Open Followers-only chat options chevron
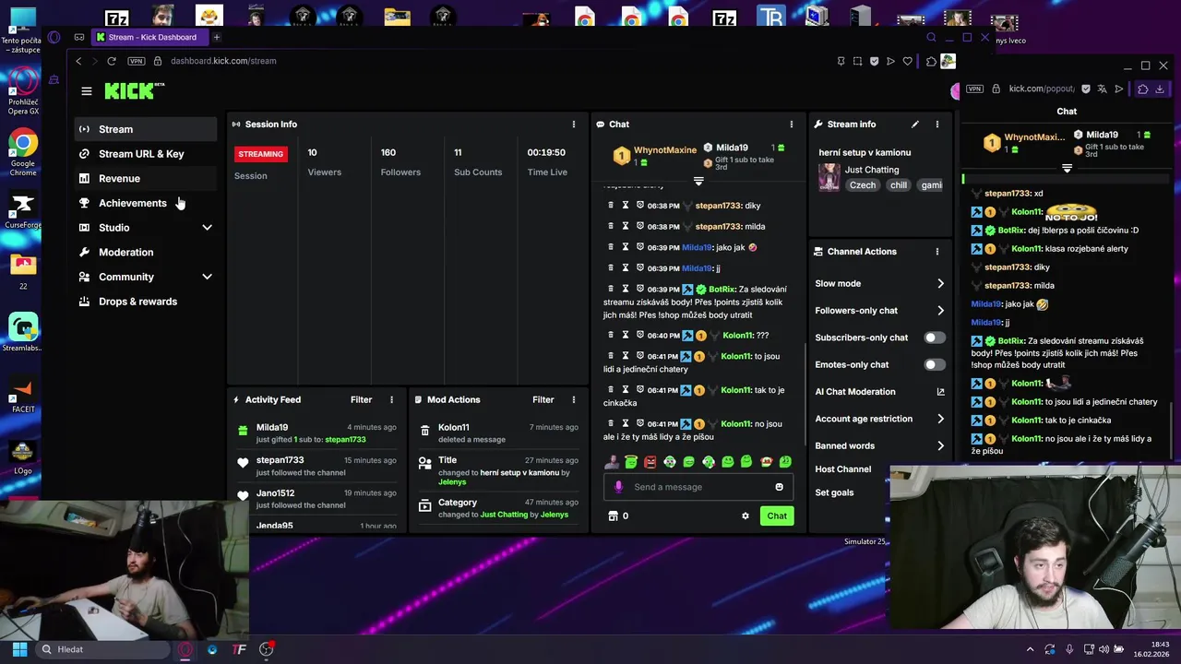This screenshot has width=1181, height=664. click(940, 311)
